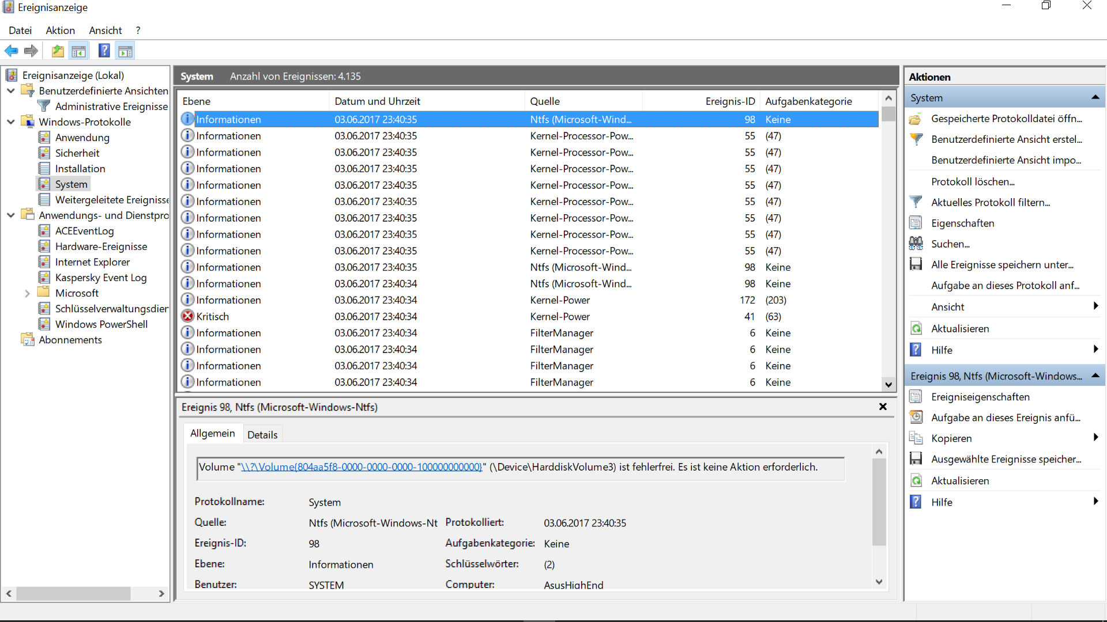This screenshot has width=1107, height=622.
Task: Switch to the Details tab
Action: click(262, 435)
